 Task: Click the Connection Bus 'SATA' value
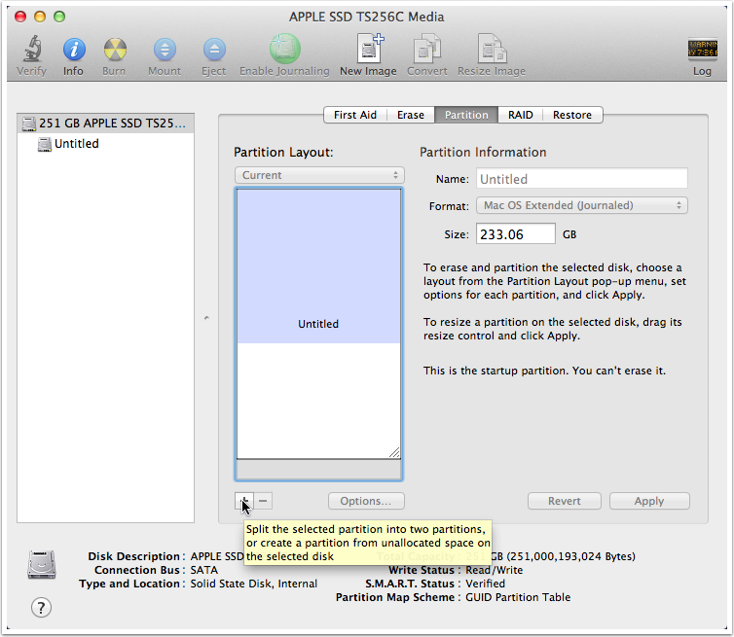click(204, 570)
